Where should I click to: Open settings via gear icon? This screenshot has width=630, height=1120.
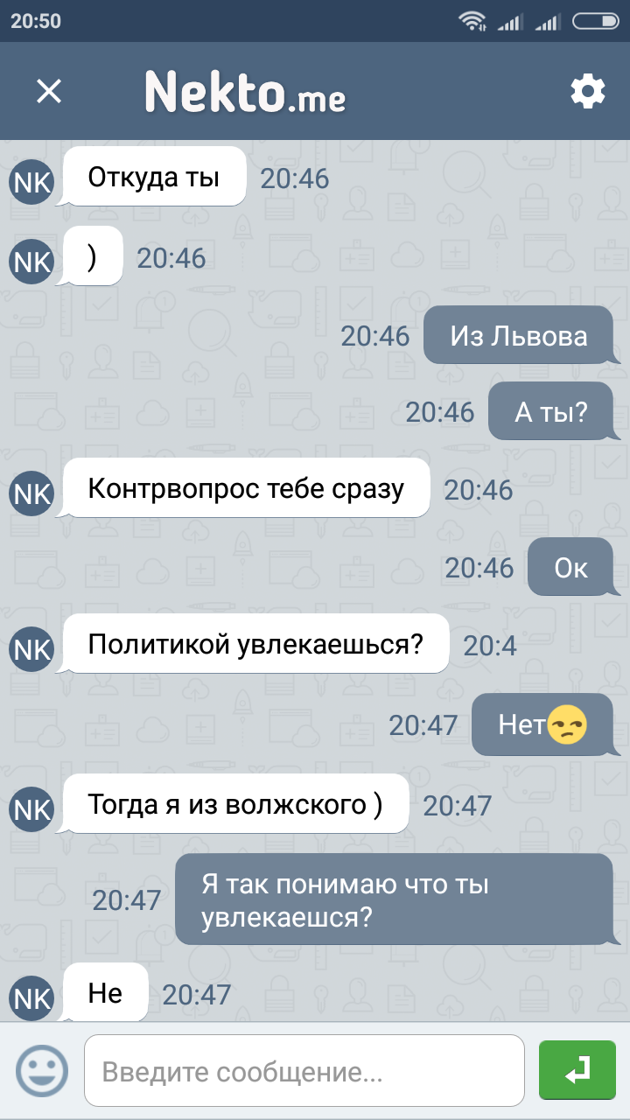588,91
